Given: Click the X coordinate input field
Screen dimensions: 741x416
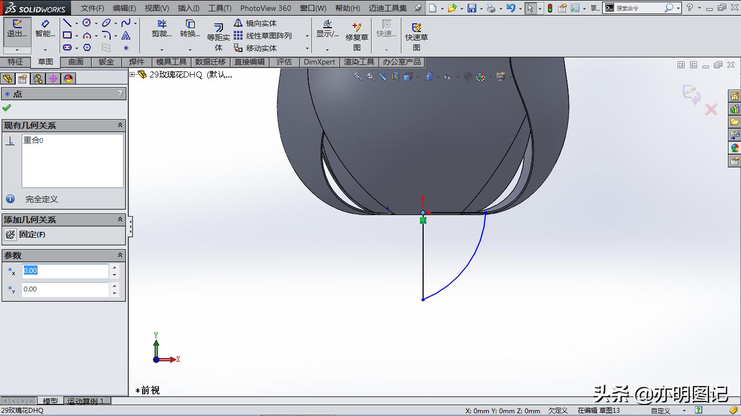Looking at the screenshot, I should [65, 270].
